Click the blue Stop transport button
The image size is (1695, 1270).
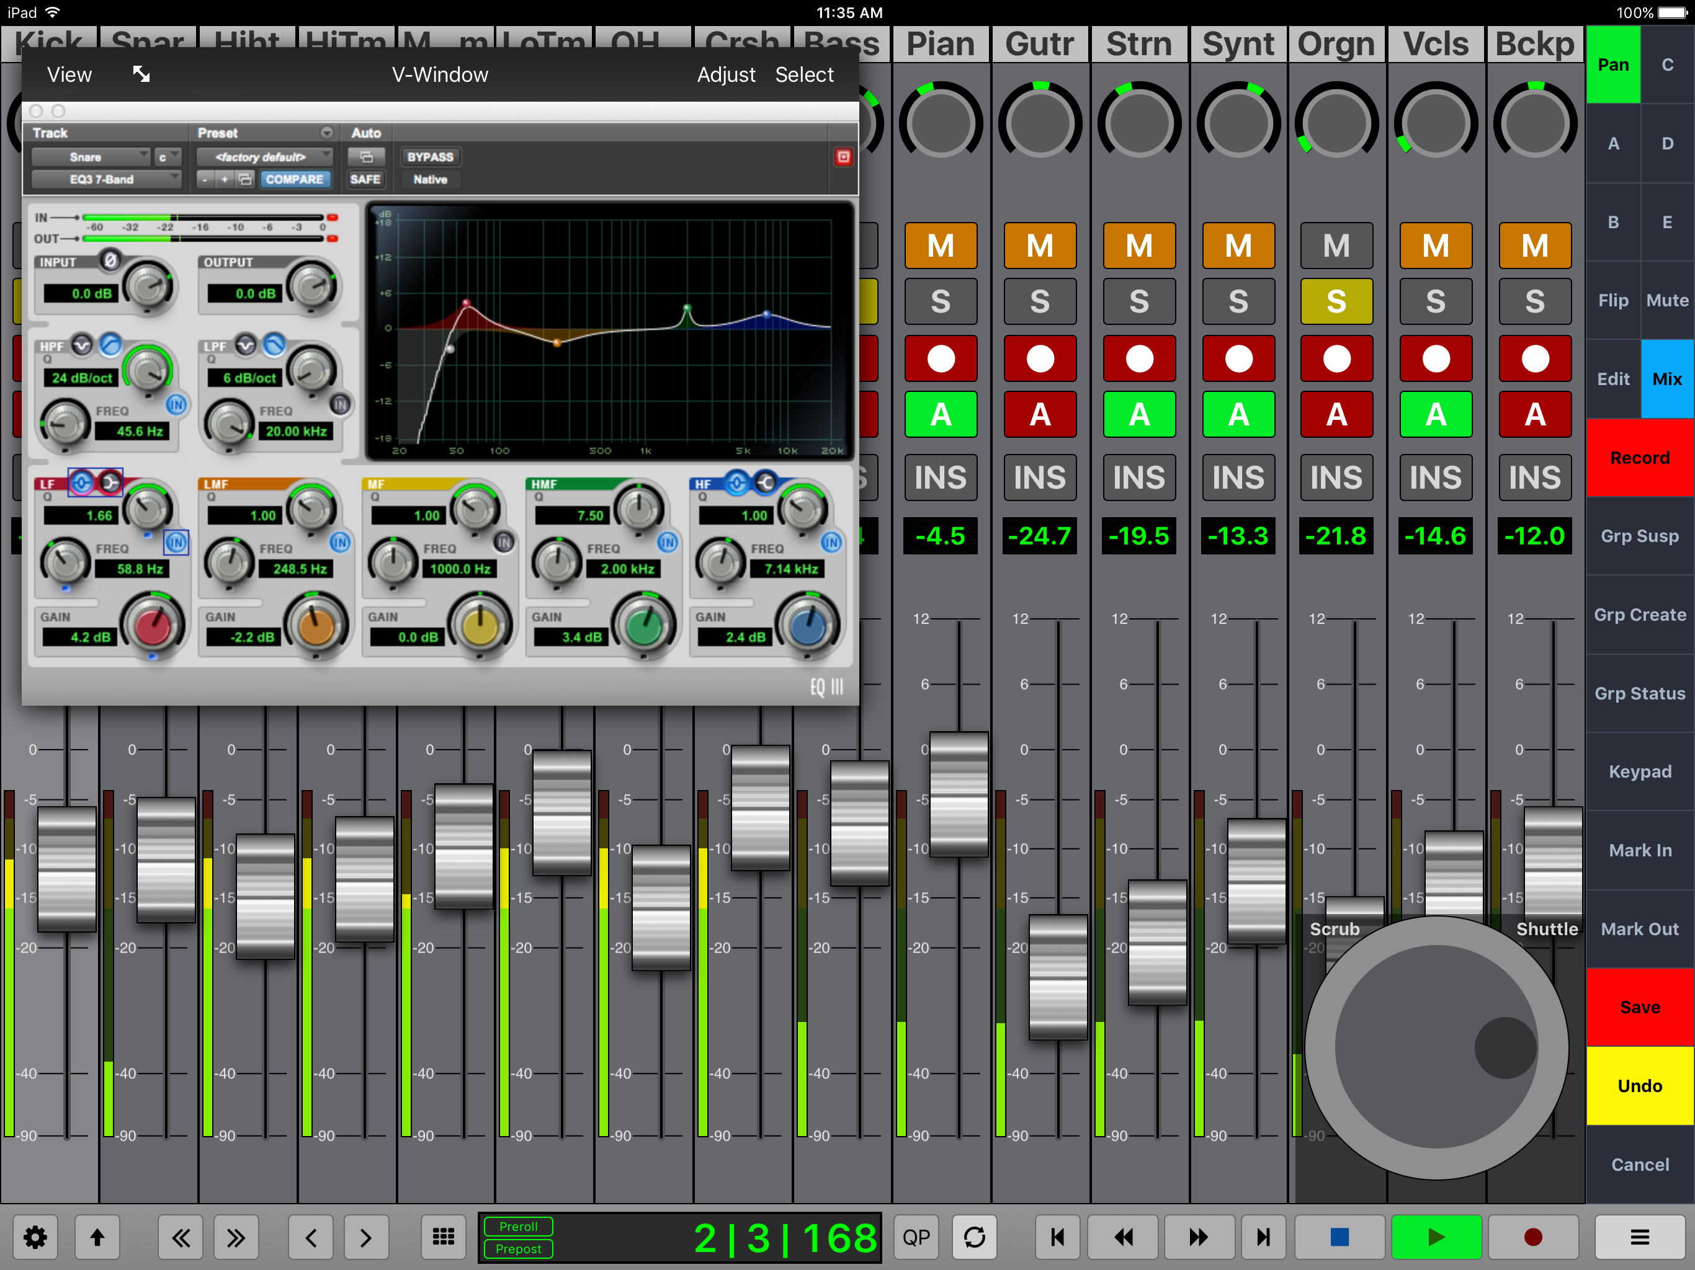click(1339, 1237)
